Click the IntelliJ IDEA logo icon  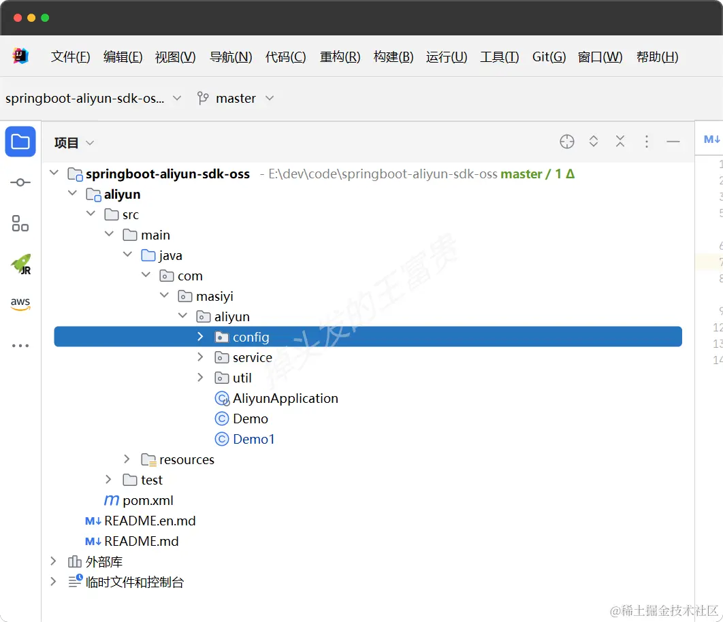coord(20,56)
